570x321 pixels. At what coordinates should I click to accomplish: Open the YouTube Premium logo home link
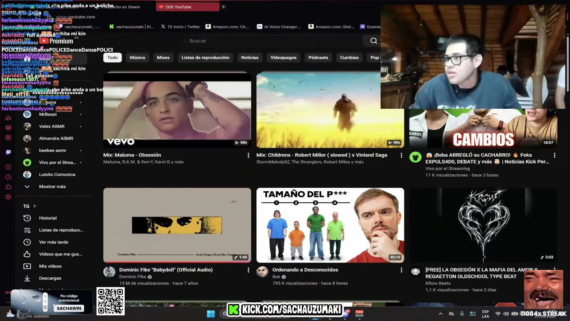click(56, 41)
